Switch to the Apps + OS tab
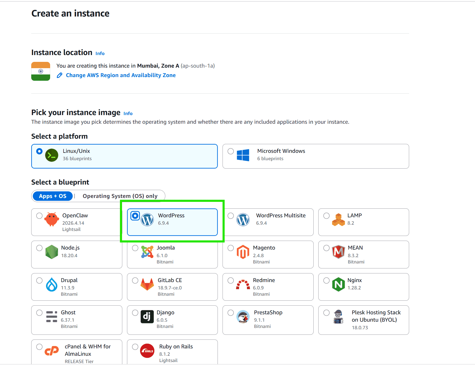The width and height of the screenshot is (475, 367). (52, 196)
